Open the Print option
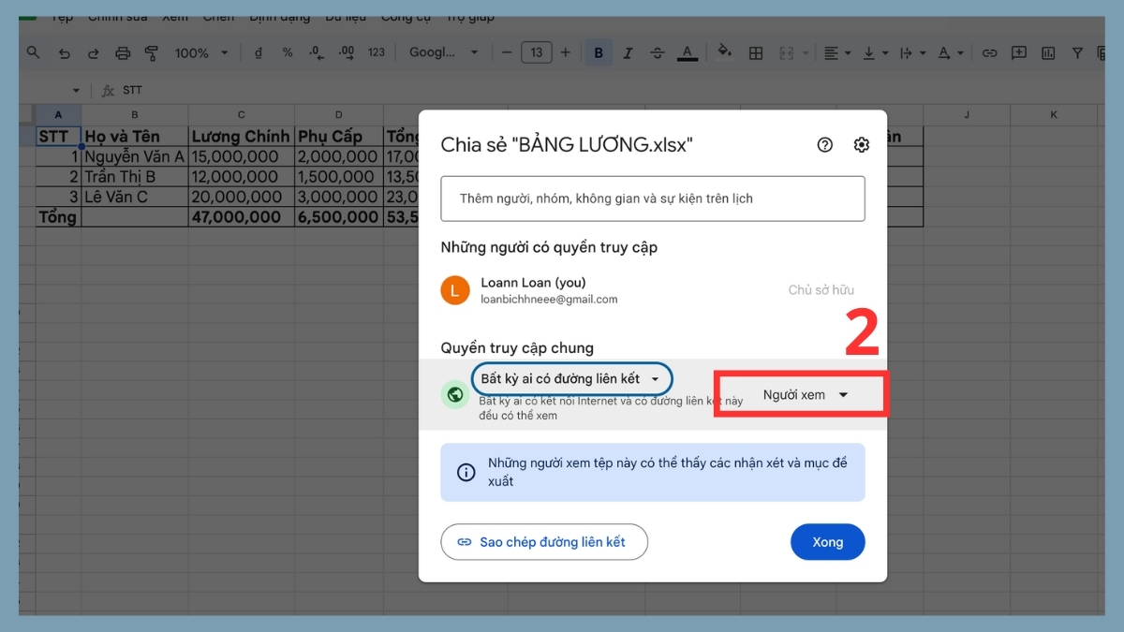This screenshot has width=1124, height=632. tap(122, 52)
